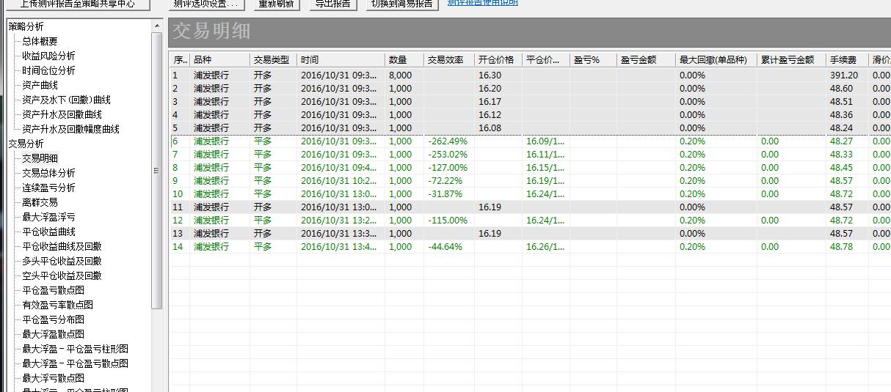Click the 手续费 column header

[845, 60]
